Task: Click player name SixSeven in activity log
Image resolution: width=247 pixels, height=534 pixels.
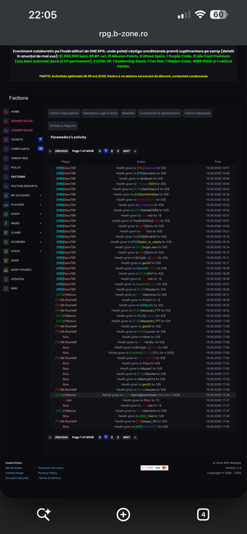Action: (146, 178)
